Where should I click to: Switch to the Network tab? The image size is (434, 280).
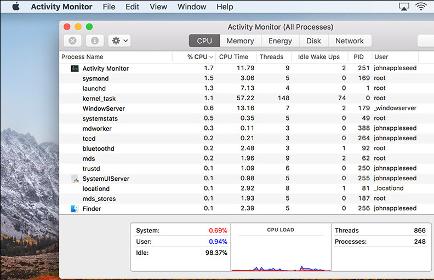click(350, 41)
